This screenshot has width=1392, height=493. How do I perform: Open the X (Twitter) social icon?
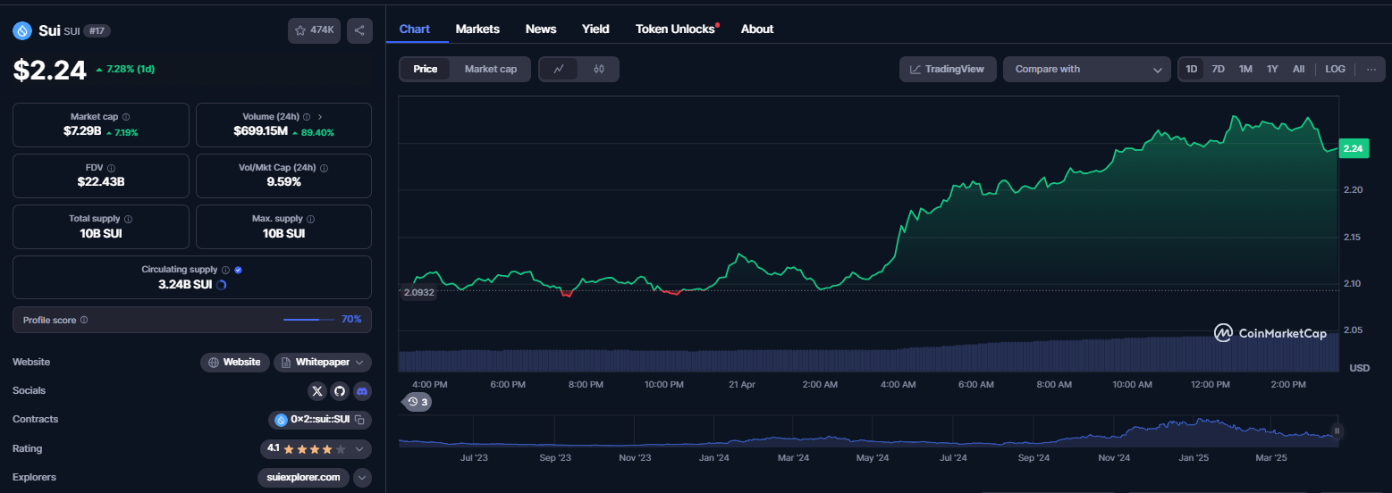point(317,391)
